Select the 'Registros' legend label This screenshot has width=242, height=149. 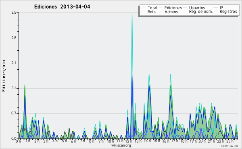(228, 12)
